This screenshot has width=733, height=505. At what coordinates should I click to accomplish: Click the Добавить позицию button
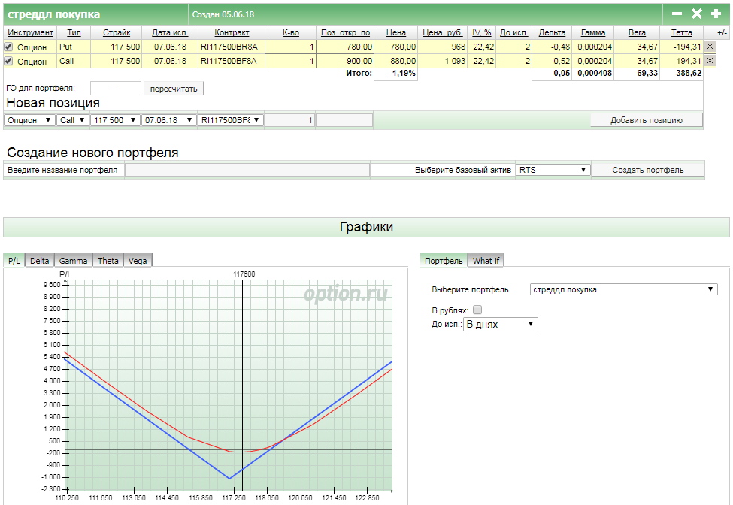click(646, 120)
